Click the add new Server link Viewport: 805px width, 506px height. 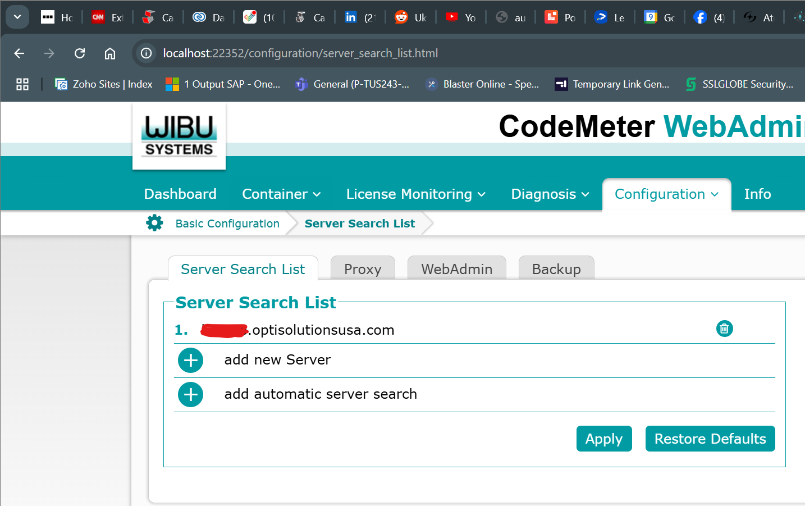[x=278, y=360]
